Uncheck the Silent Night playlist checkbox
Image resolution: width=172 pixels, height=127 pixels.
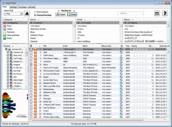(8, 80)
